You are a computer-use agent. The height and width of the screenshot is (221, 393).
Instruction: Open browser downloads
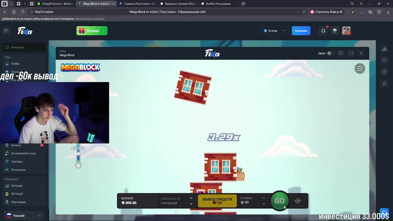click(x=388, y=12)
